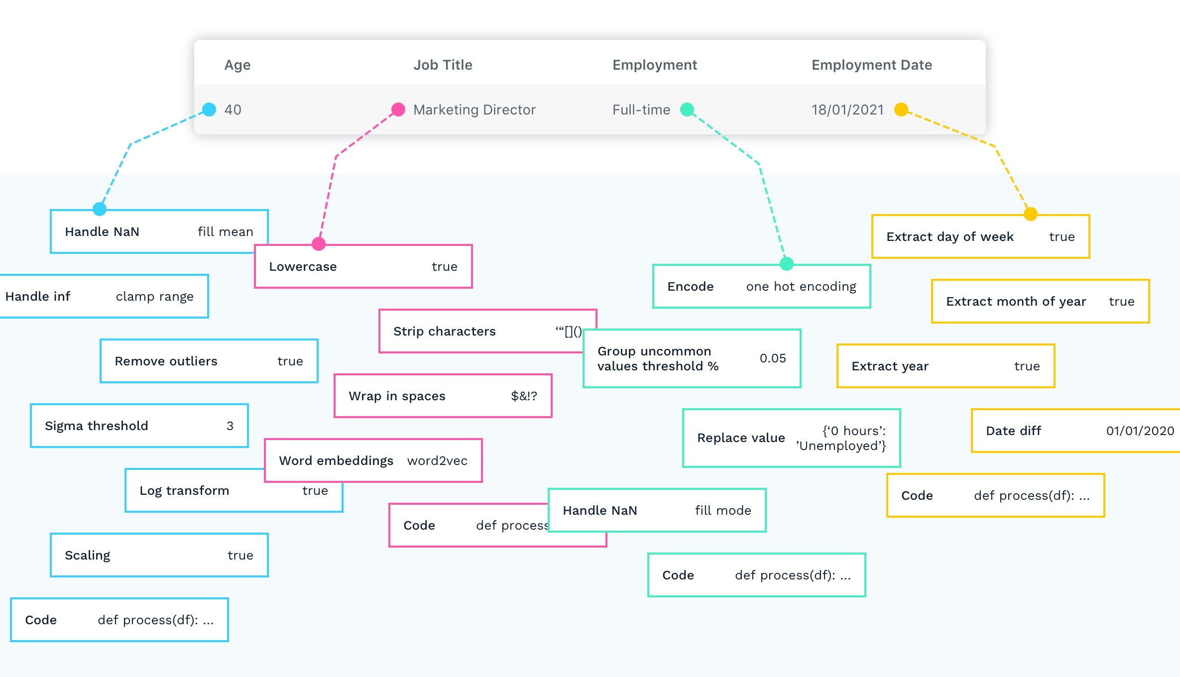Click the blue dot beside Age value 40
Image resolution: width=1180 pixels, height=677 pixels.
[x=209, y=110]
